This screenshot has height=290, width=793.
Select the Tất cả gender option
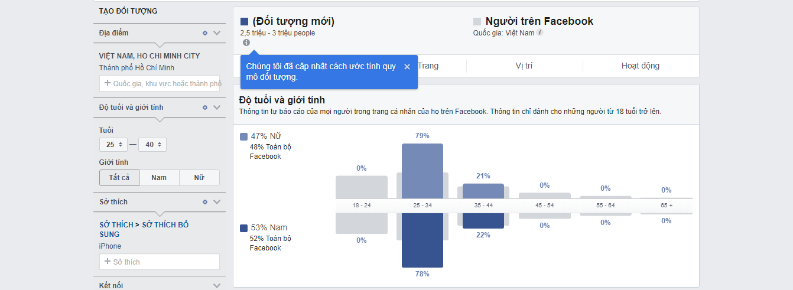click(119, 178)
